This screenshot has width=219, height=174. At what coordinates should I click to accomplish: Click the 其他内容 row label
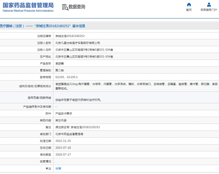(46, 120)
